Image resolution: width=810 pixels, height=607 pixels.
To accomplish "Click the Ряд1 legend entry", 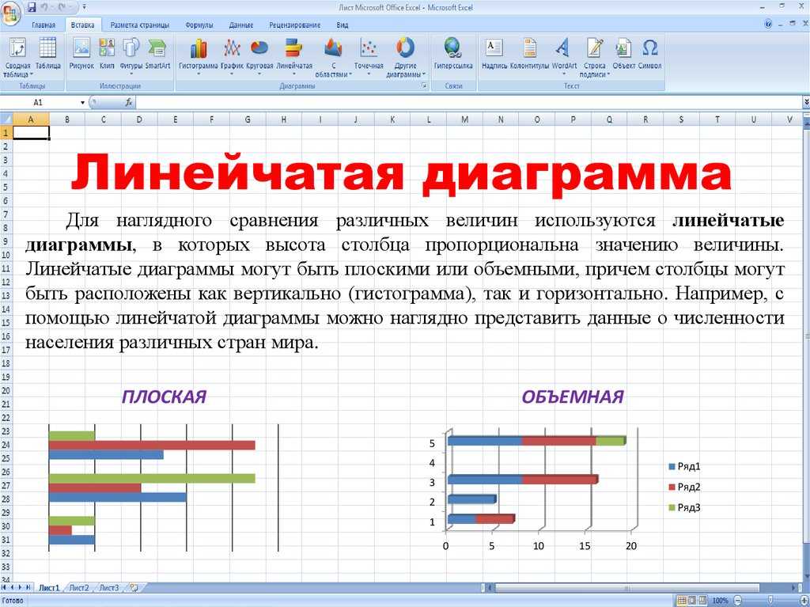I will [684, 467].
